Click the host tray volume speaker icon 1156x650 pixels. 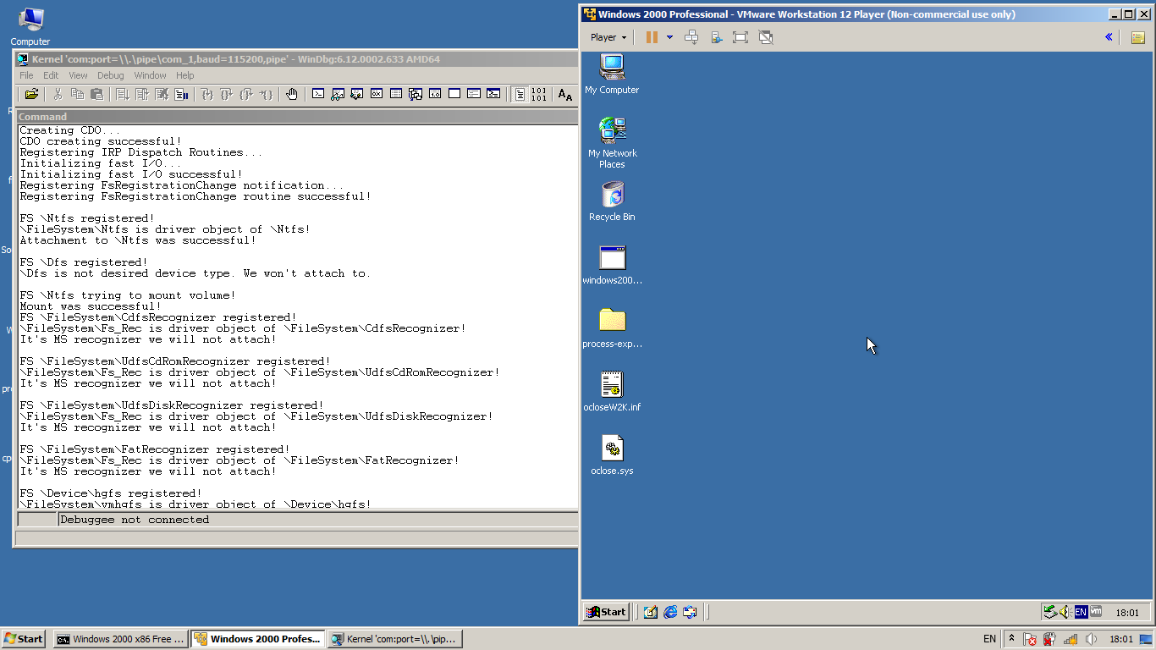pyautogui.click(x=1091, y=639)
